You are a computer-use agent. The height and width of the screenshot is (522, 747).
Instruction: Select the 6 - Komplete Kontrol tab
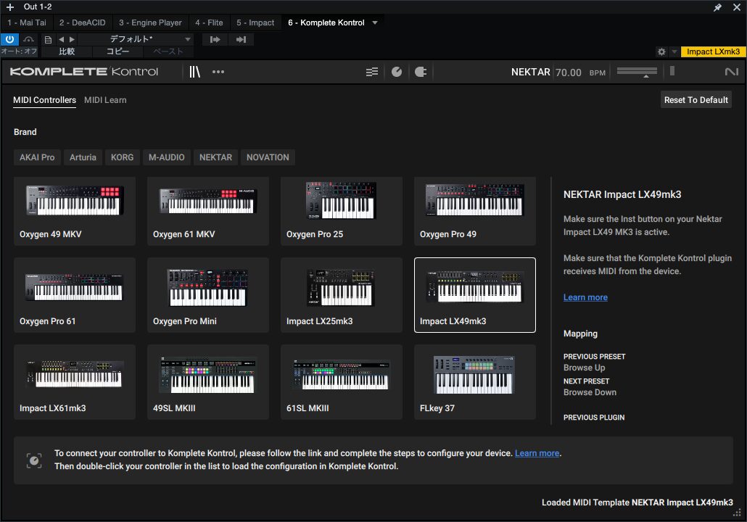click(x=326, y=22)
